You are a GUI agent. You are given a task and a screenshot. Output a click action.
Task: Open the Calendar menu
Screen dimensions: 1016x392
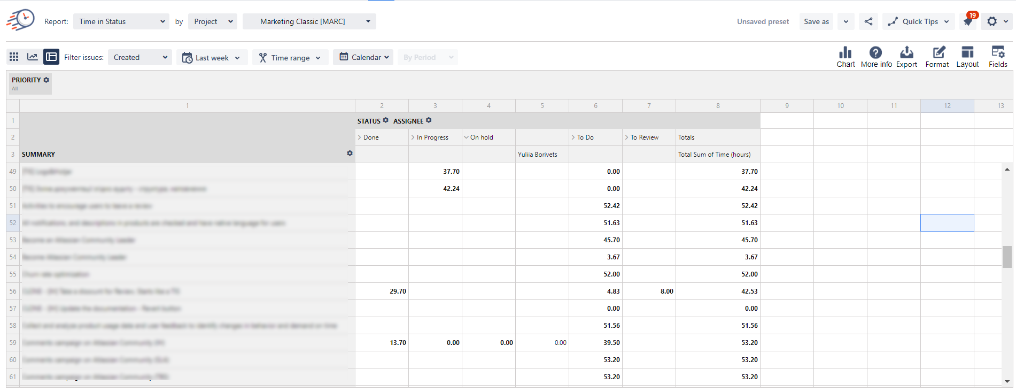point(363,57)
